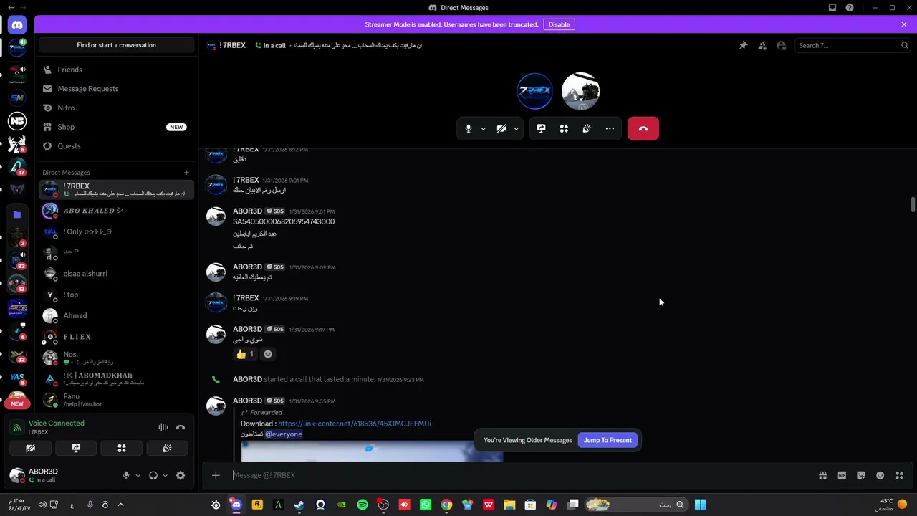
Task: Mute microphone in call controls
Action: point(469,128)
